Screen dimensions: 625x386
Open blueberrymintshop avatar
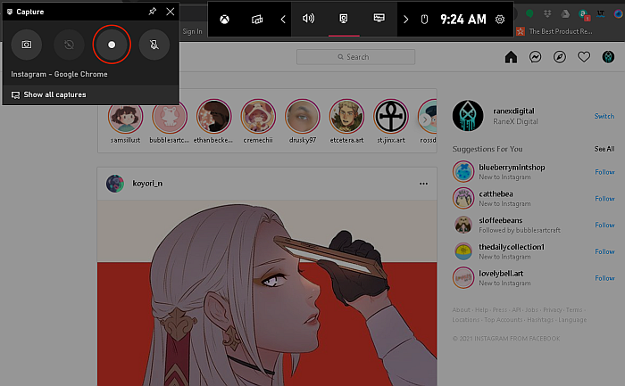click(463, 171)
